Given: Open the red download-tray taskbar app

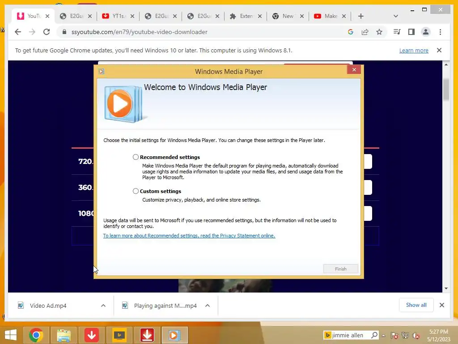Looking at the screenshot, I should tap(147, 335).
